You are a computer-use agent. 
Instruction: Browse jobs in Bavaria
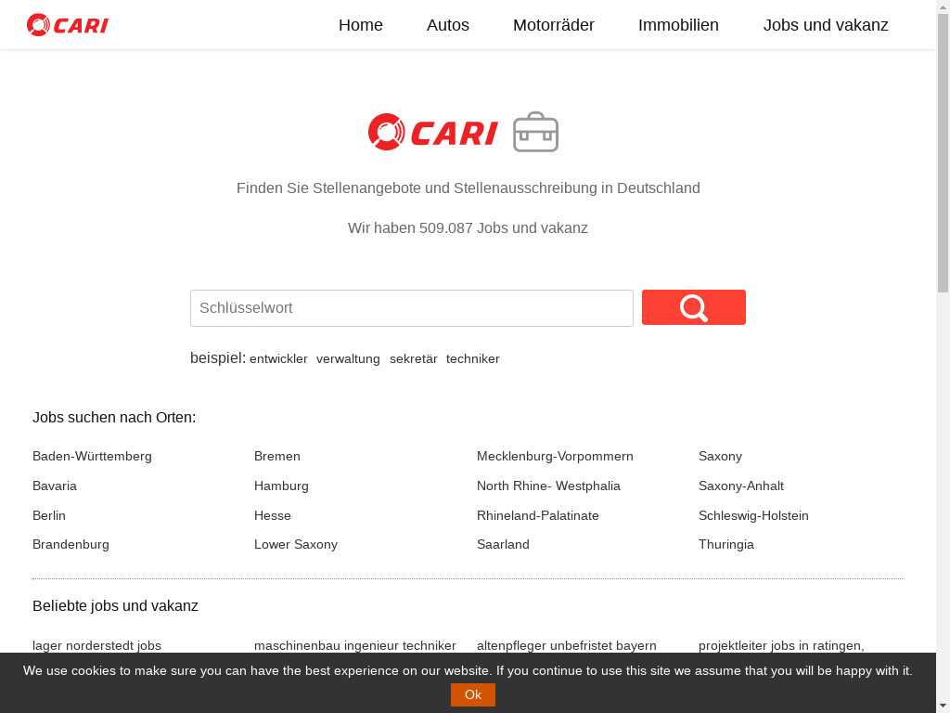tap(55, 486)
